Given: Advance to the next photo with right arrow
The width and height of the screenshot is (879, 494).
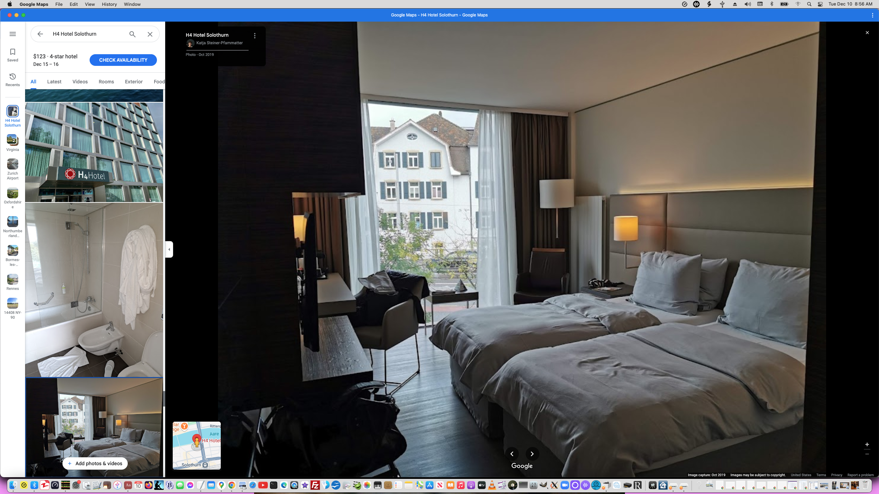Looking at the screenshot, I should (x=532, y=454).
